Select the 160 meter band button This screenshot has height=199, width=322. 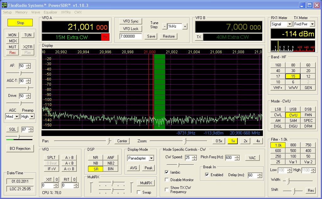pos(278,65)
